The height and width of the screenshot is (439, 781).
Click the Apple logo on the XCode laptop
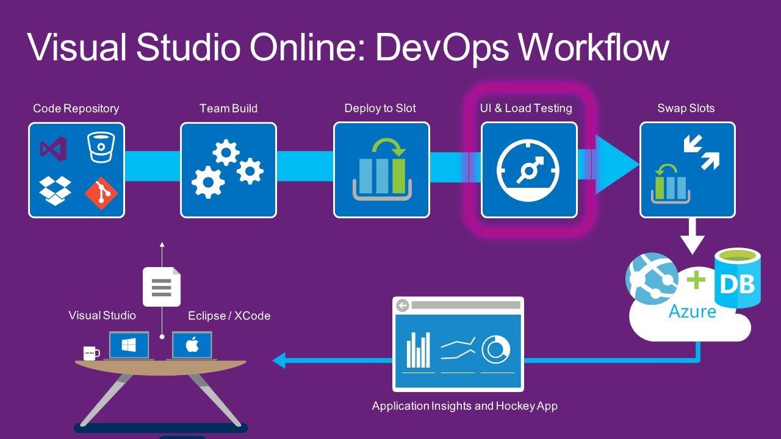(191, 346)
